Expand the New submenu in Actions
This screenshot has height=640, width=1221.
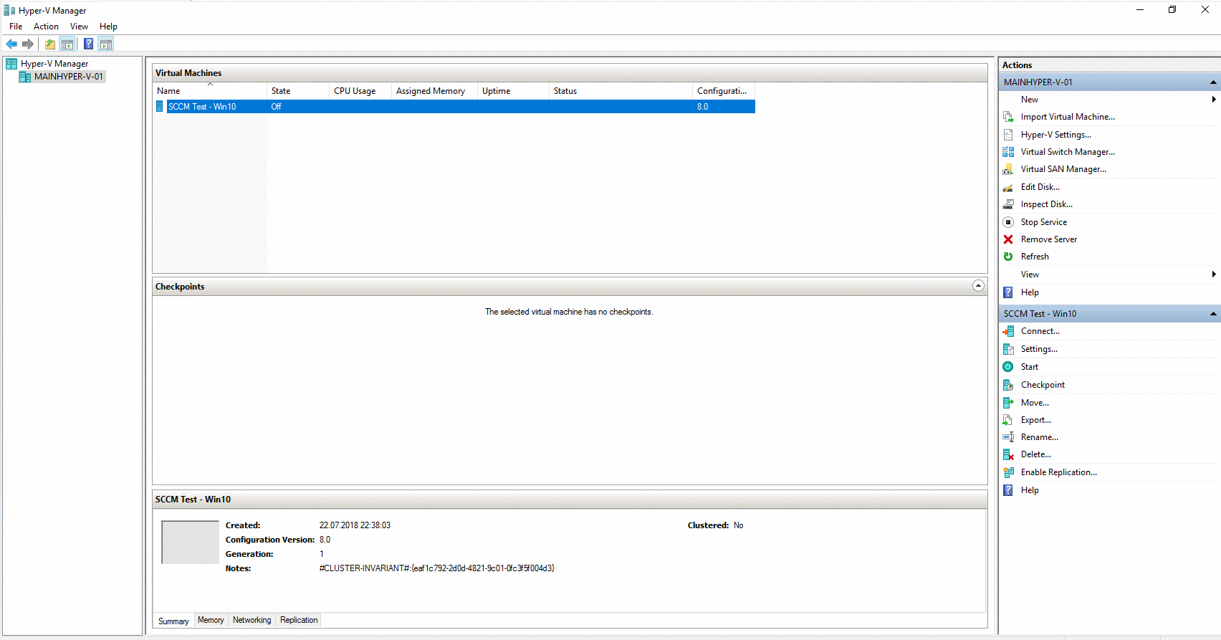(1213, 100)
